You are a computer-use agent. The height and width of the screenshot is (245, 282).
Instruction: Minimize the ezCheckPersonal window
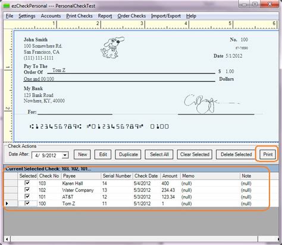[245, 4]
